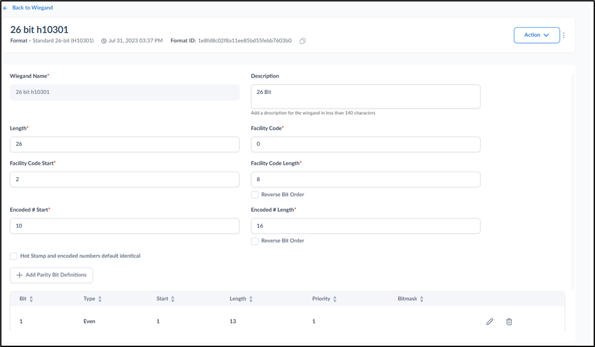Click the 'Standard 26-bit (H10301)' format text
The width and height of the screenshot is (595, 347).
pyautogui.click(x=63, y=40)
